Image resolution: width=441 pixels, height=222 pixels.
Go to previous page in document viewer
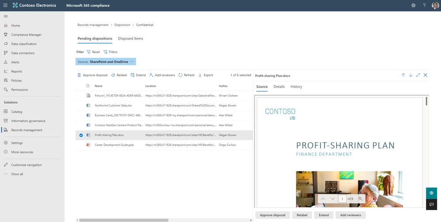[323, 199]
